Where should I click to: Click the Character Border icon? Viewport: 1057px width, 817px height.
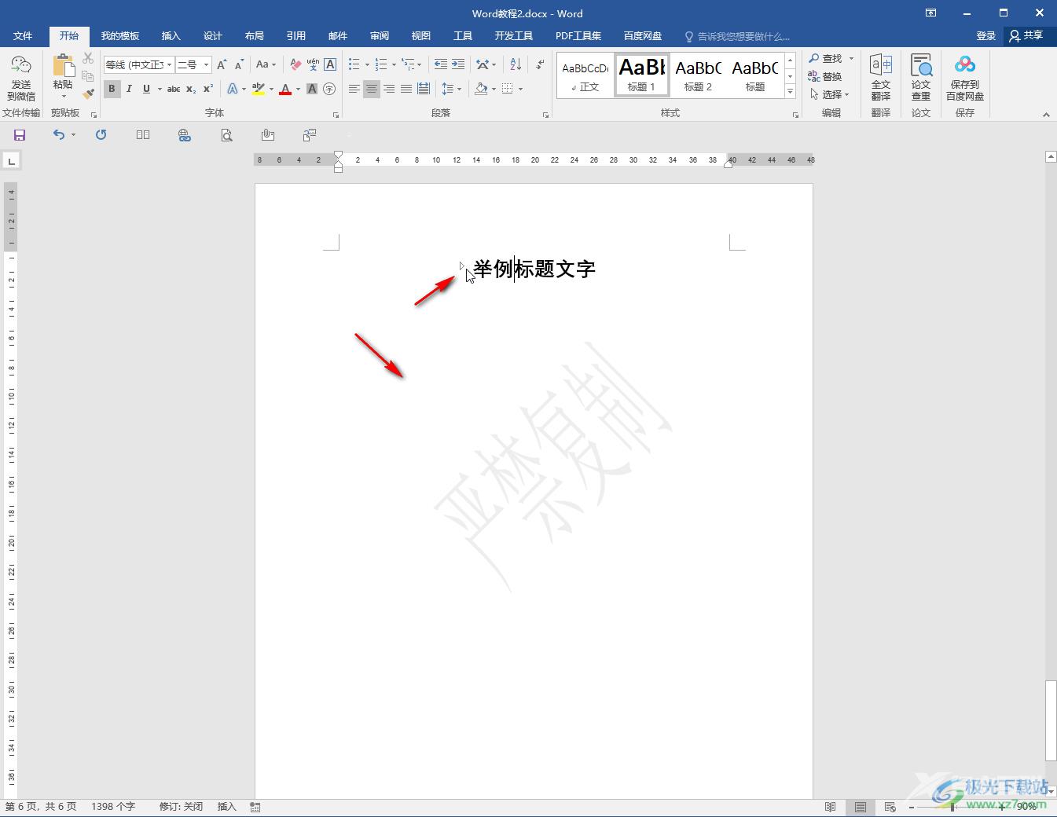[330, 64]
